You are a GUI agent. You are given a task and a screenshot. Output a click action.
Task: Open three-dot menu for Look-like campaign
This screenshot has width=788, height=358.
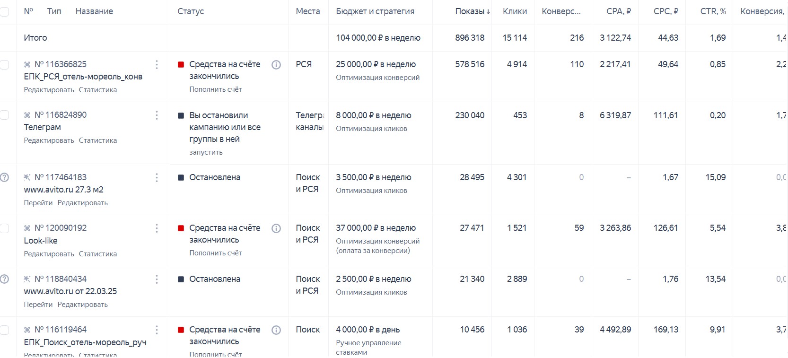tap(157, 228)
